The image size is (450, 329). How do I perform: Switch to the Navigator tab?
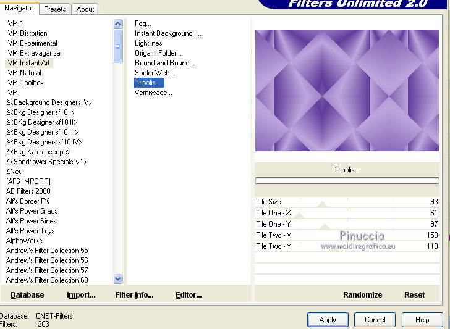19,8
